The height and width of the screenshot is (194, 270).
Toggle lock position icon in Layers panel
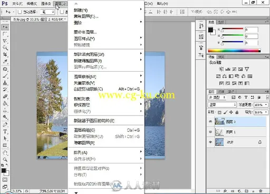(x=231, y=112)
